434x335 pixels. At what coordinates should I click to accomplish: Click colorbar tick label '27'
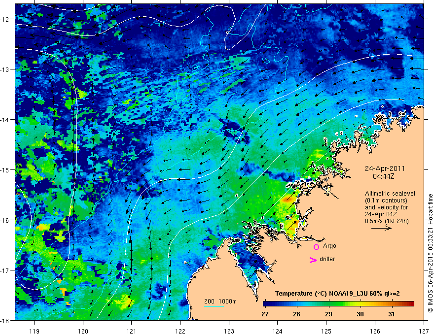coord(265,314)
